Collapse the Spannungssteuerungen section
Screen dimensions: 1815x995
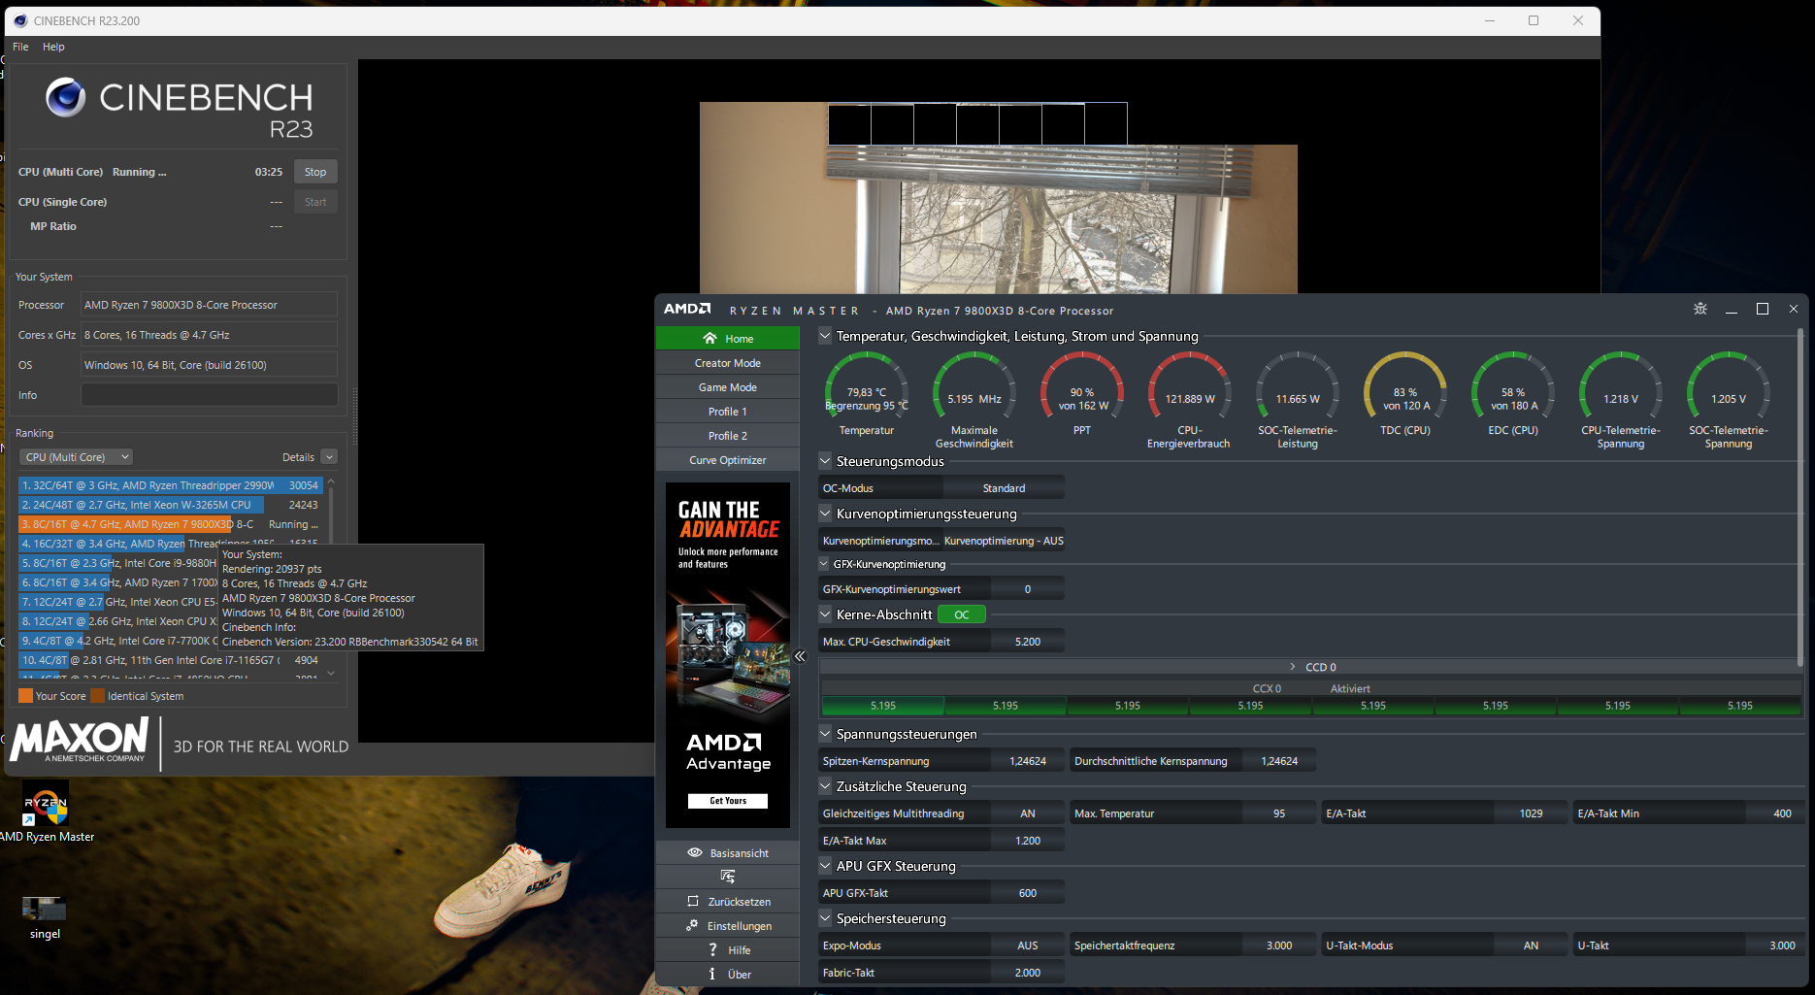pyautogui.click(x=825, y=734)
